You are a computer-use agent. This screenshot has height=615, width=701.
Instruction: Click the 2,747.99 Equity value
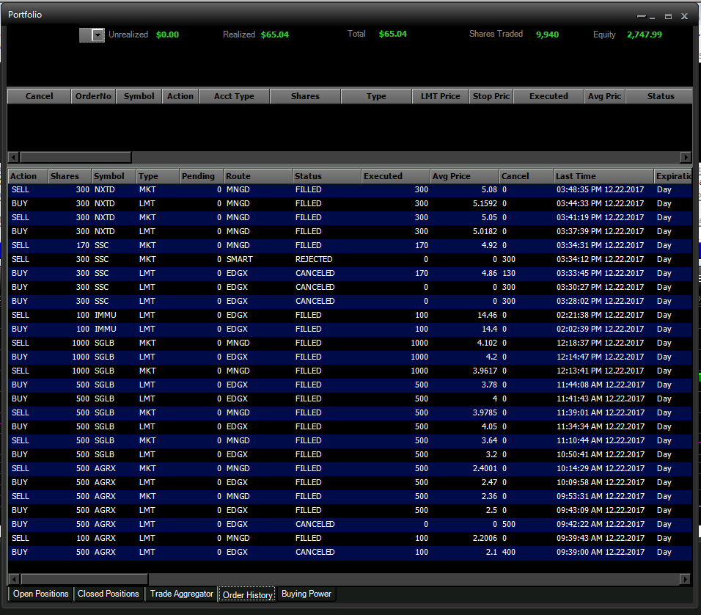tap(645, 34)
